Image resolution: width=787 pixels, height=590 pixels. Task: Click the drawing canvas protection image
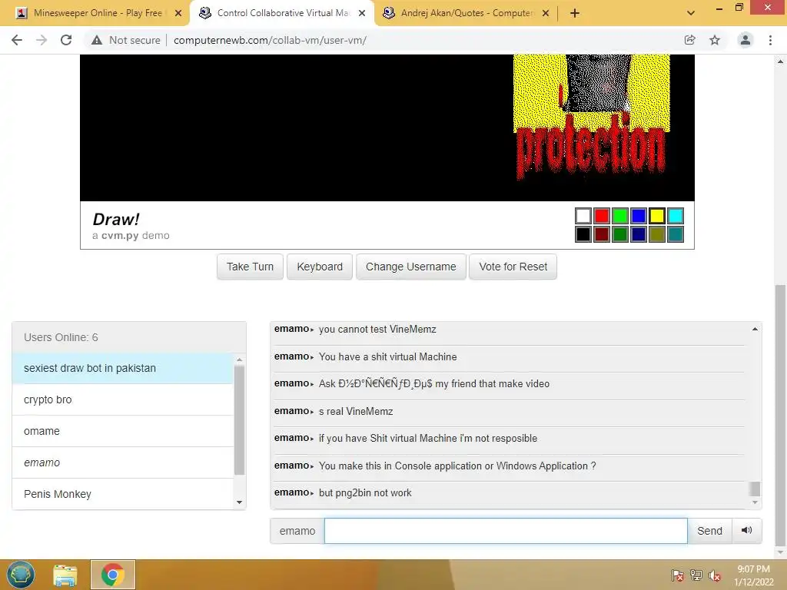[x=591, y=118]
